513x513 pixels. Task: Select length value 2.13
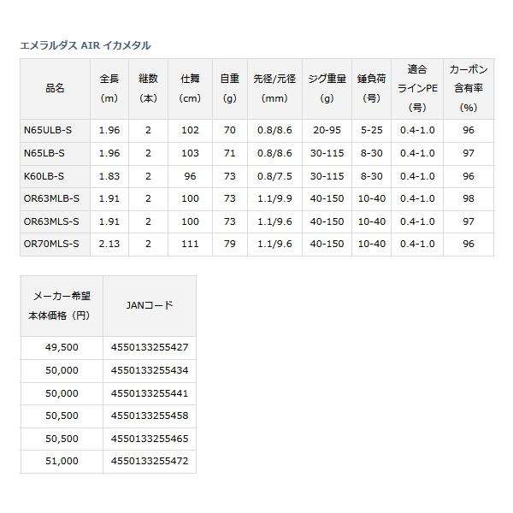tap(109, 244)
